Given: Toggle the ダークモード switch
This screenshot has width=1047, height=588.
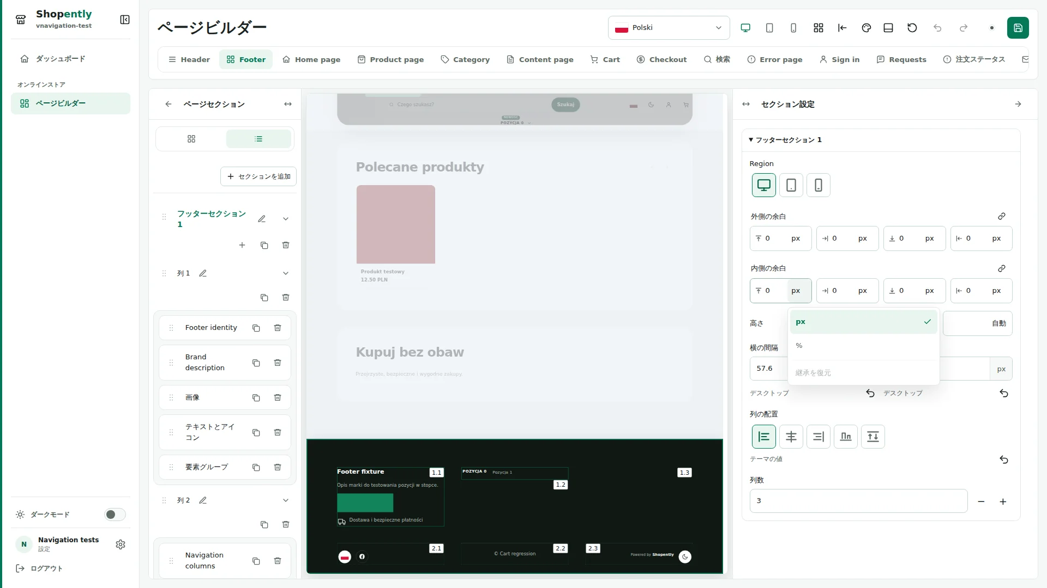Looking at the screenshot, I should pyautogui.click(x=115, y=514).
